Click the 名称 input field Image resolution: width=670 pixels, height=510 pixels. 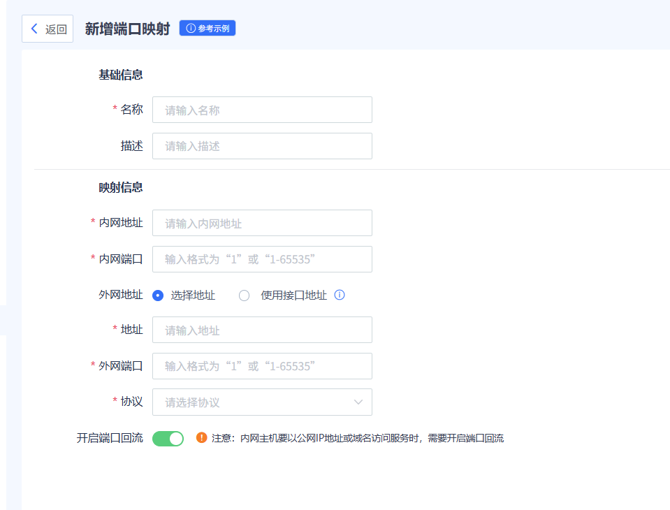click(262, 110)
